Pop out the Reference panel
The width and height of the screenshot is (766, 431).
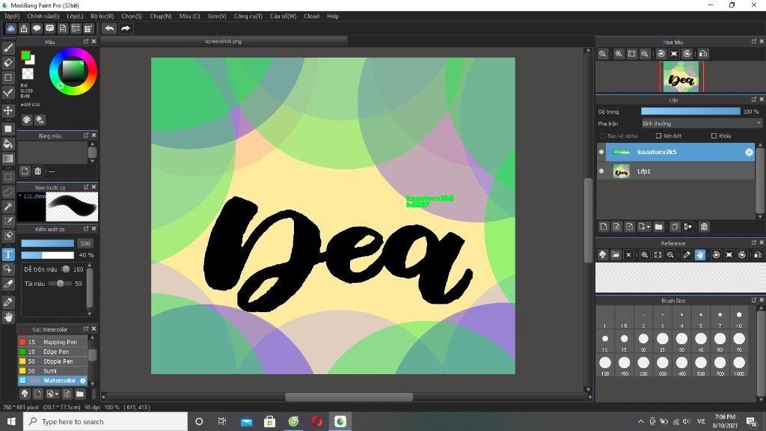754,242
